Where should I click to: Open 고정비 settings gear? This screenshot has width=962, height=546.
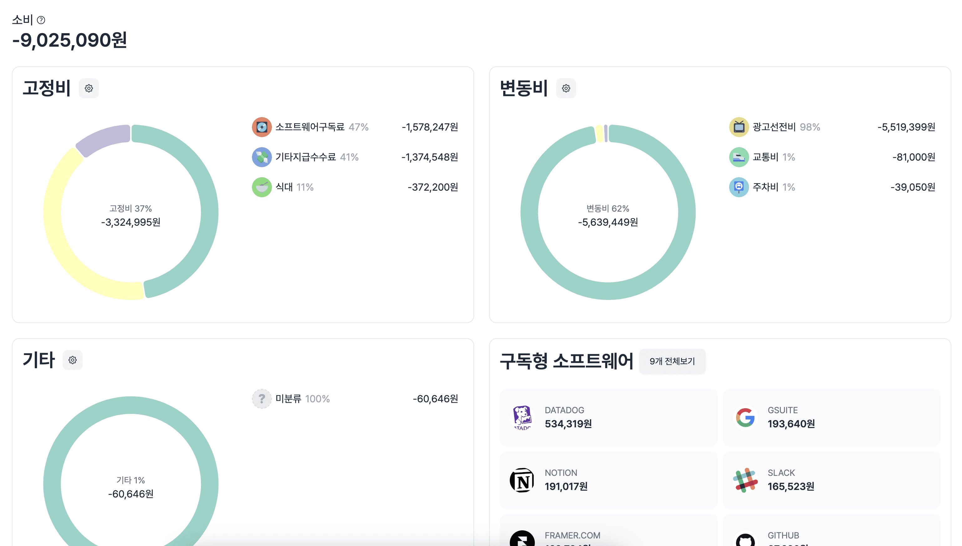coord(89,88)
